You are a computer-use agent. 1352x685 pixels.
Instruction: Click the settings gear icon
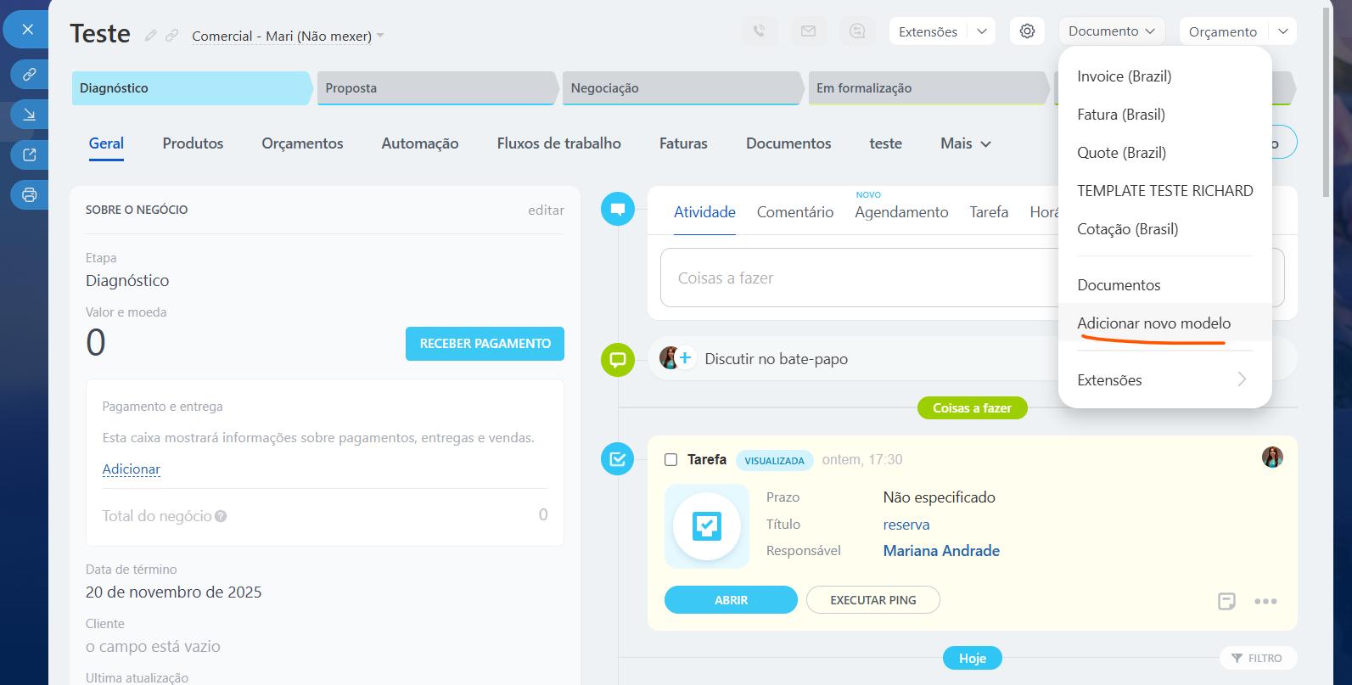pos(1027,31)
